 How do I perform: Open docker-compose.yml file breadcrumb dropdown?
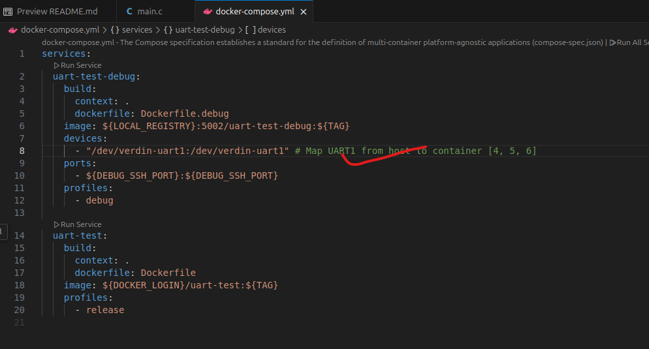click(x=55, y=30)
